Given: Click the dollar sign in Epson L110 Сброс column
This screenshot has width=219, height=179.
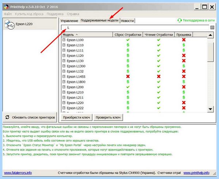Looking at the screenshot, I should (128, 45).
